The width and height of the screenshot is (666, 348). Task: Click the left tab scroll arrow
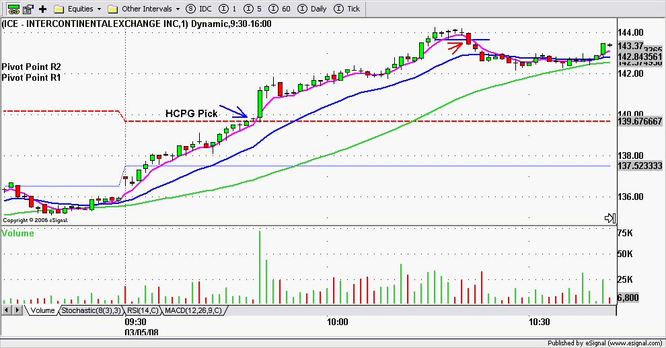6,310
